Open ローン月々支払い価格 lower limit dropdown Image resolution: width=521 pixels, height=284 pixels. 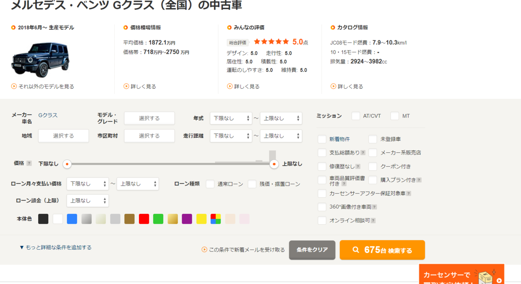[87, 184]
